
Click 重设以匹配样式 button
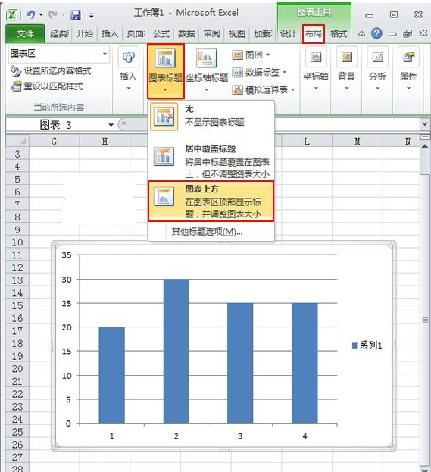coord(47,86)
